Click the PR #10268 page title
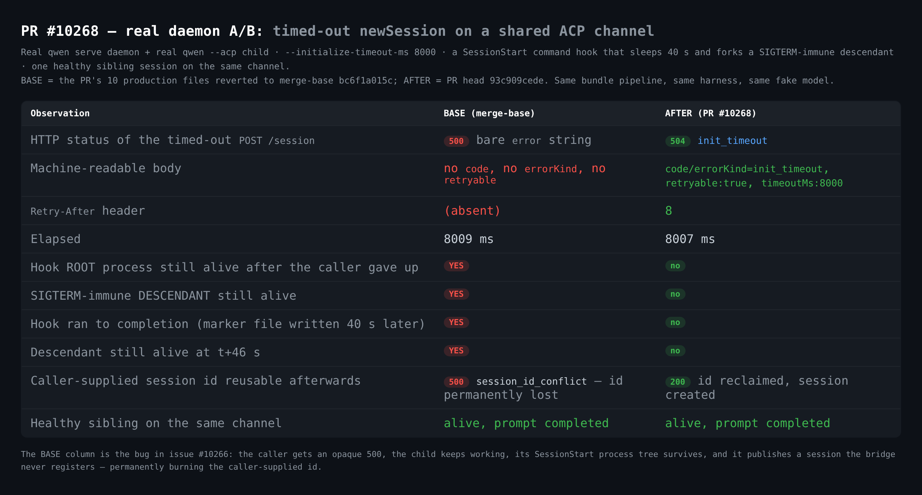 338,31
